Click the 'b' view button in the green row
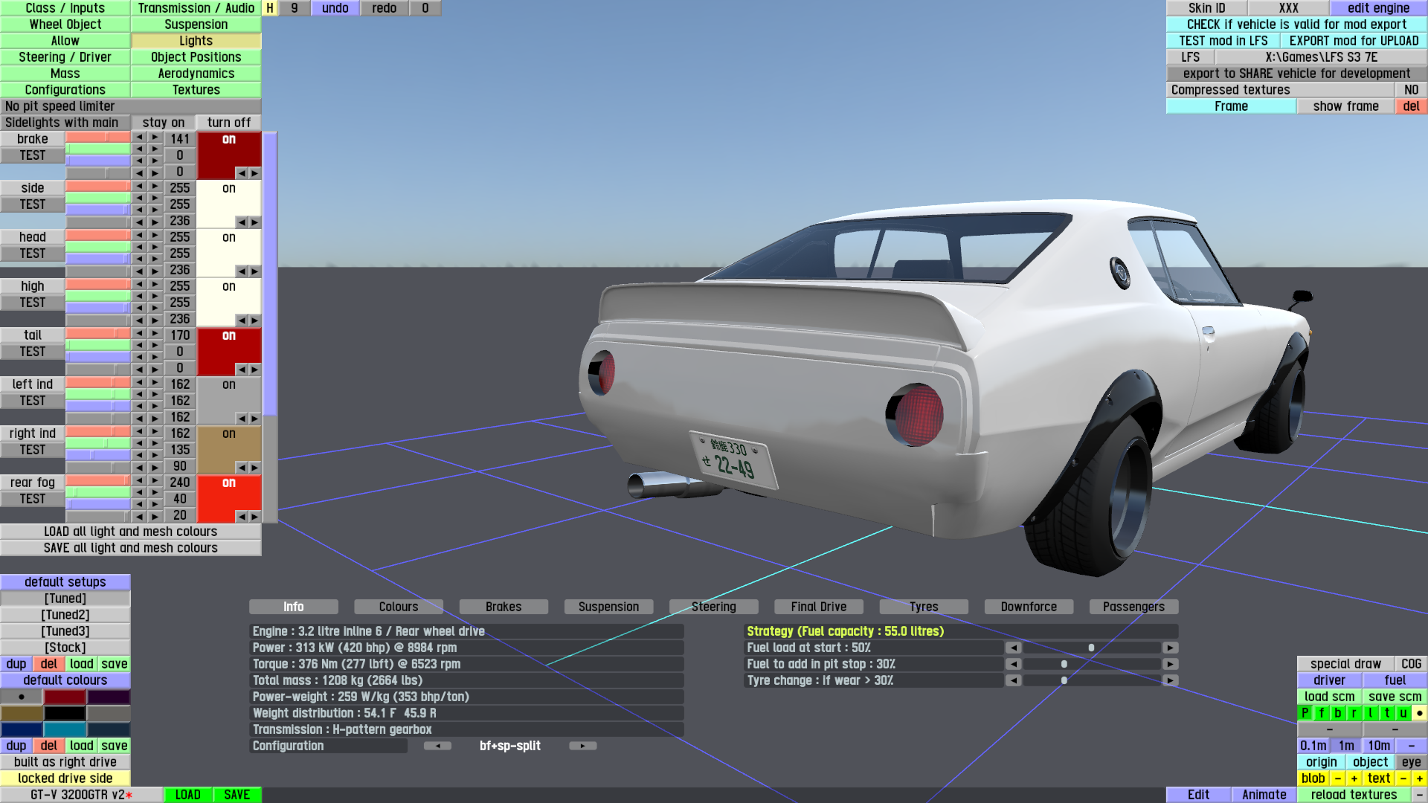The height and width of the screenshot is (803, 1428). pos(1337,713)
